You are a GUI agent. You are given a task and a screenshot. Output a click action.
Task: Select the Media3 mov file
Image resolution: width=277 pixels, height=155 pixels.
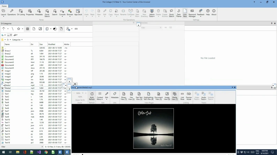click(x=35, y=91)
